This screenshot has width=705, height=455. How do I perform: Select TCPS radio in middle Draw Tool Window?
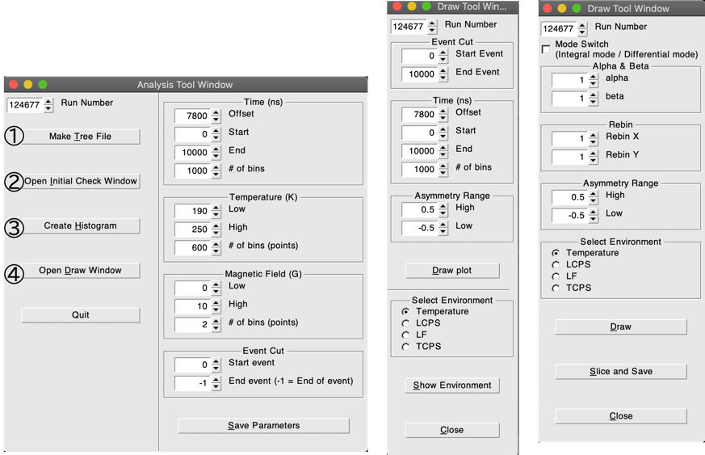pyautogui.click(x=405, y=347)
